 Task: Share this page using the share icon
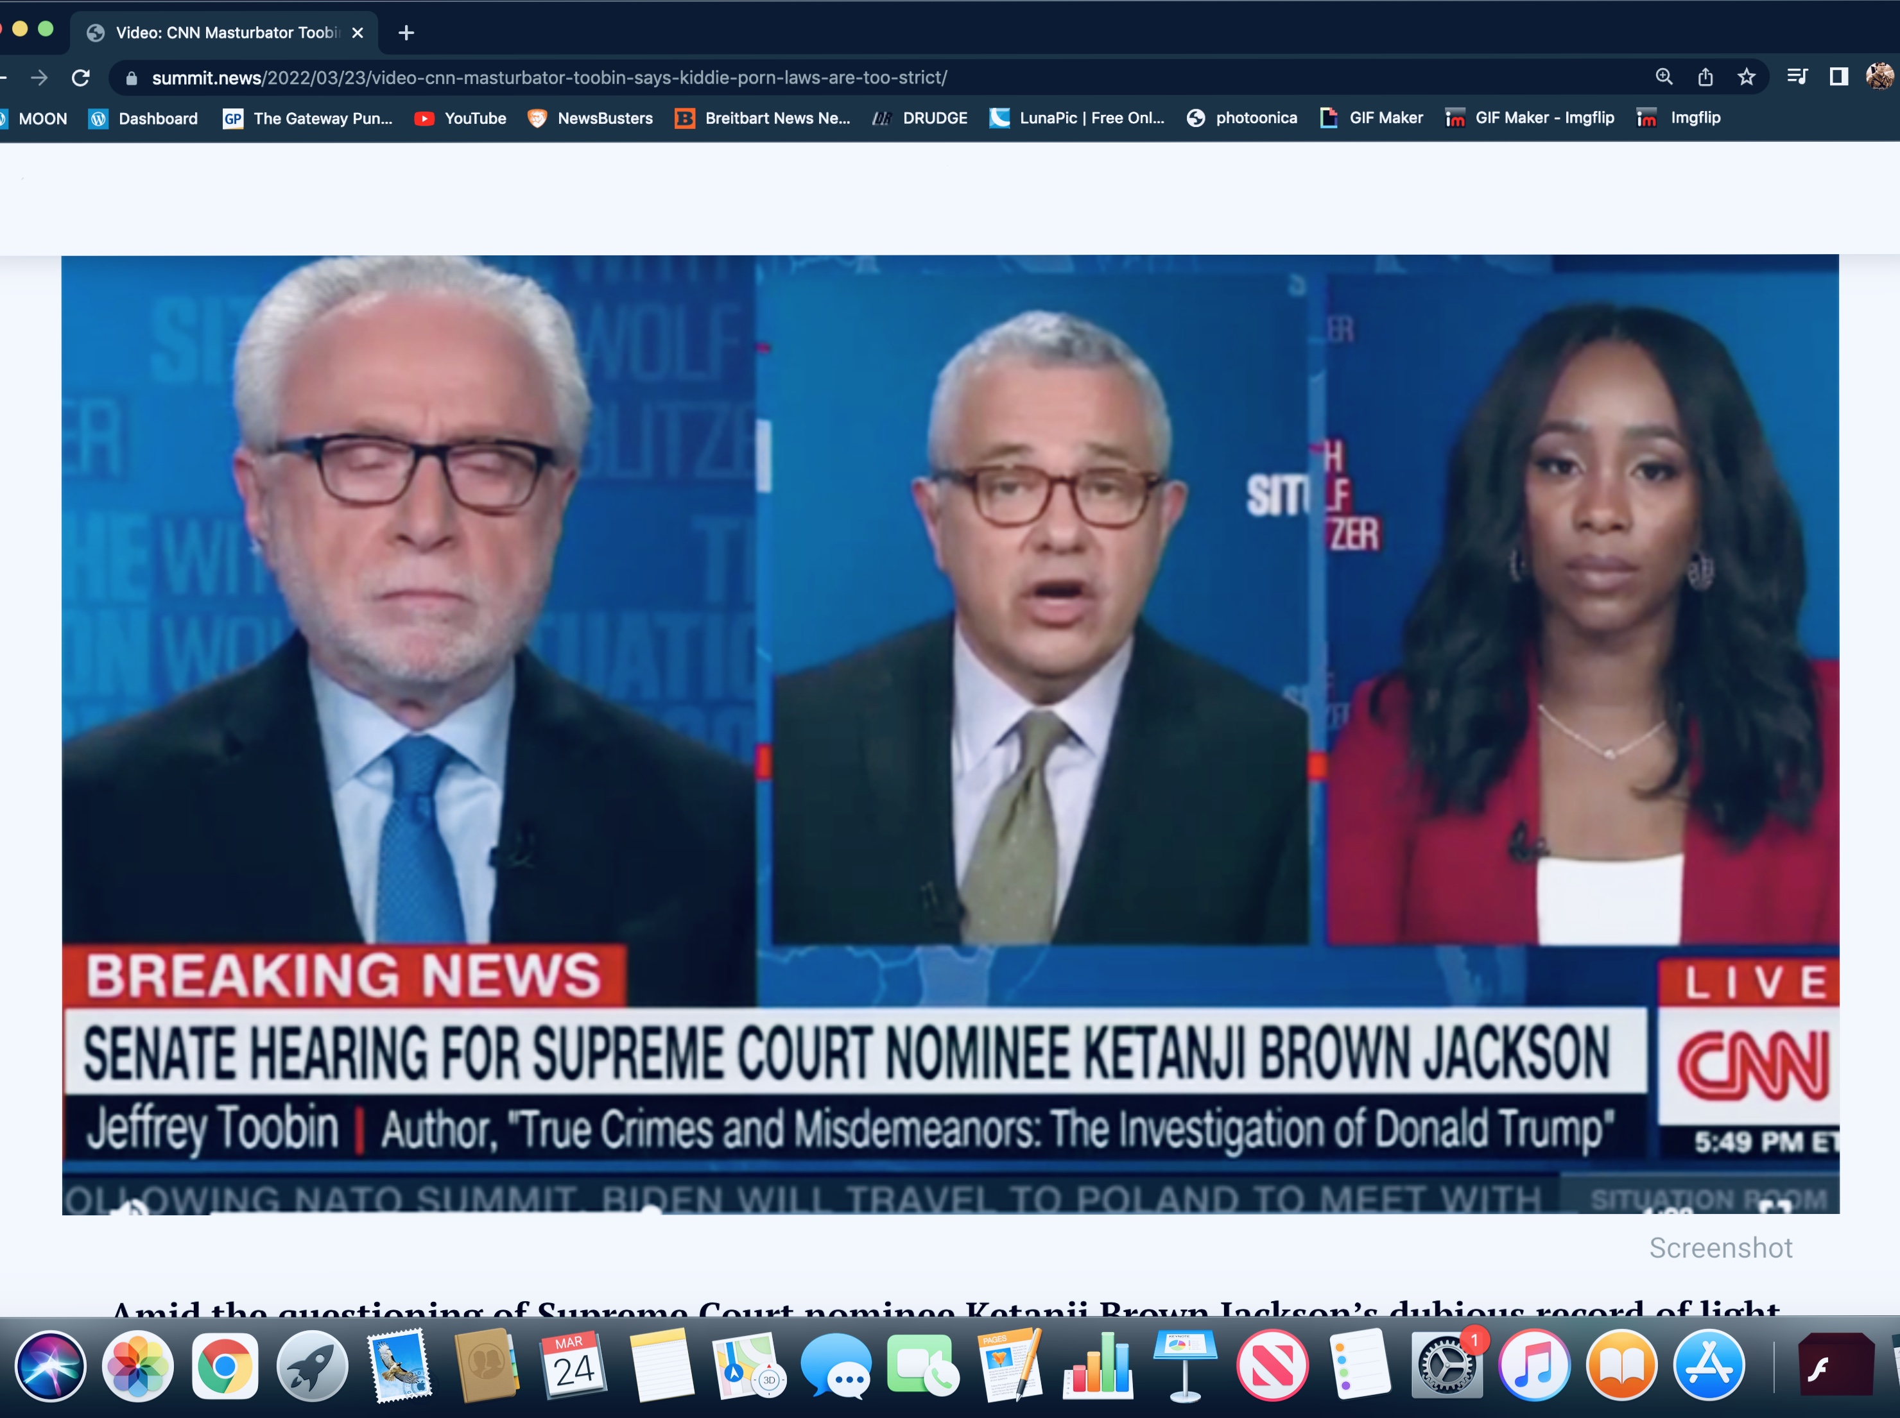pos(1705,77)
